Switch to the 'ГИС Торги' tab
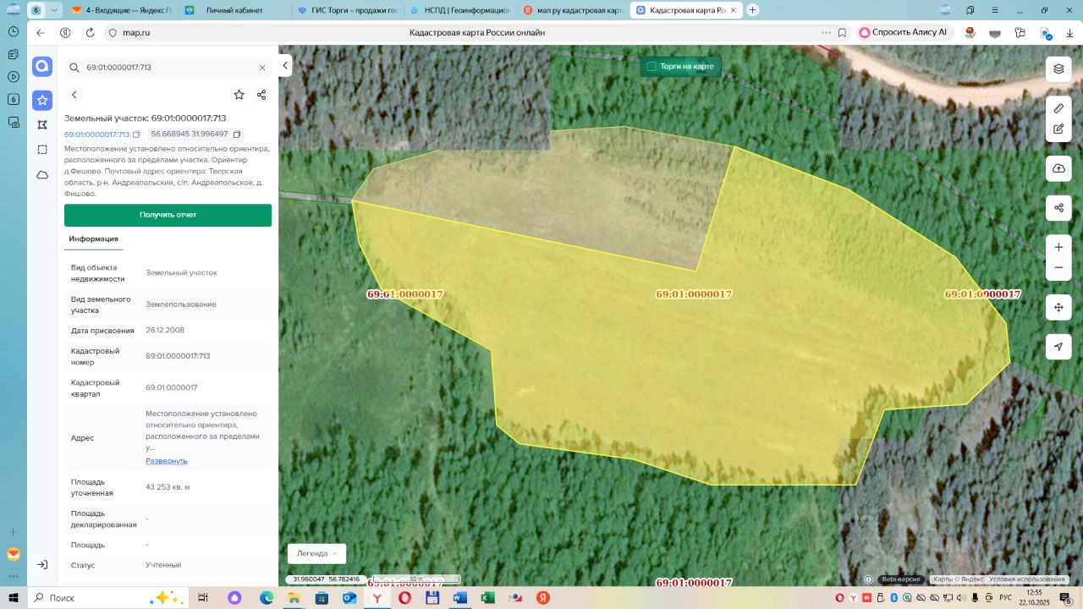The height and width of the screenshot is (609, 1083). (x=347, y=10)
